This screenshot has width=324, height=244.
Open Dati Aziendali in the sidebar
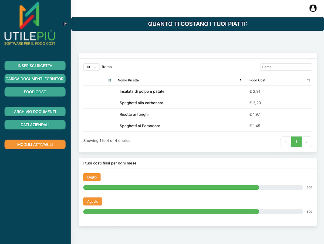35,125
